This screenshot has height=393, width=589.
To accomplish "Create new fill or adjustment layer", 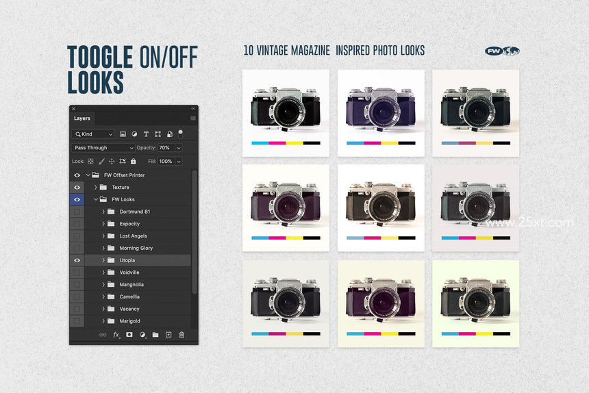I will [x=142, y=335].
